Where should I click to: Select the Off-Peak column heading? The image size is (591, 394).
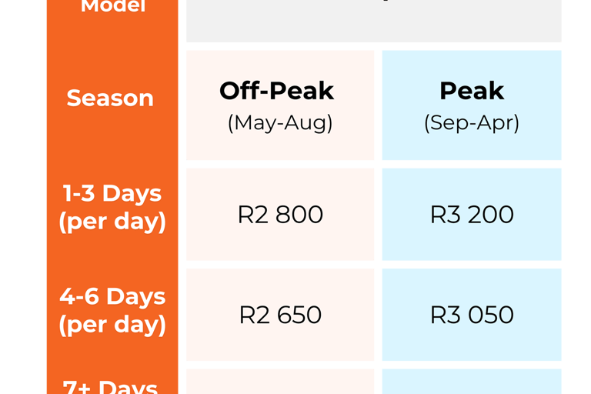[x=277, y=91]
